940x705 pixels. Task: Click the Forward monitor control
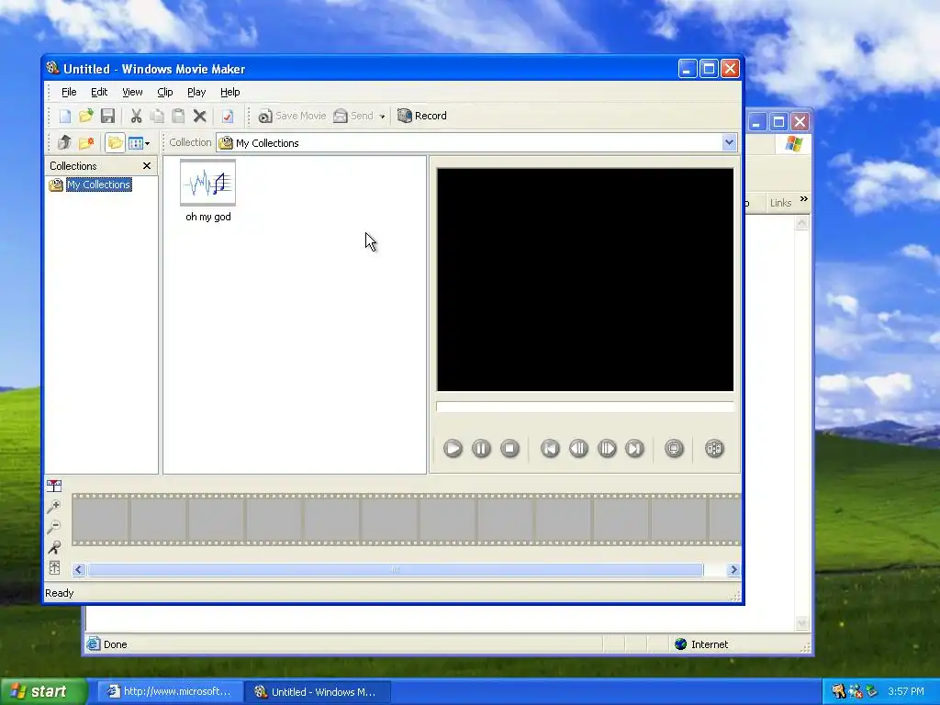click(x=635, y=448)
